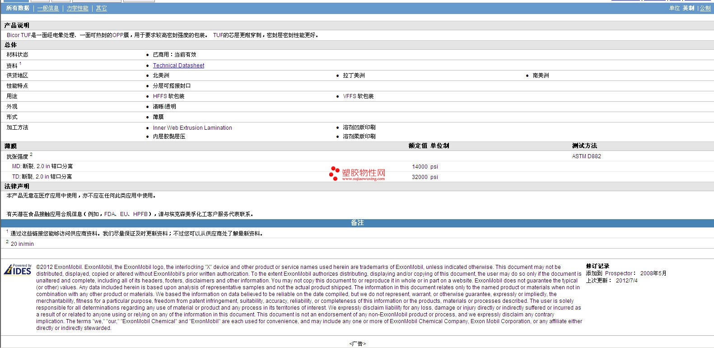714x348 pixels.
Task: Click the IDES logo in the footer
Action: coord(18,269)
